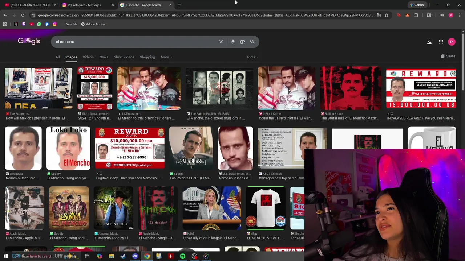Open the Shopping tab

point(147,57)
